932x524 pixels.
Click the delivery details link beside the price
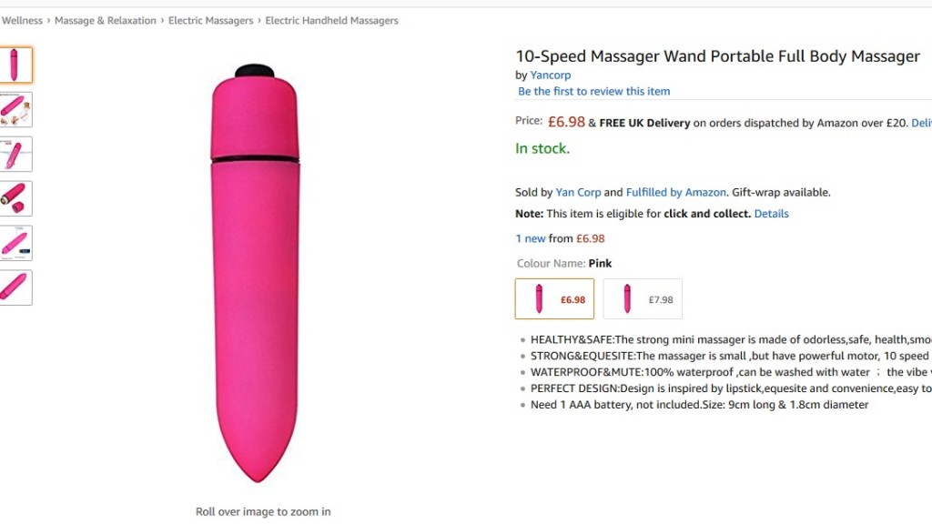(921, 123)
